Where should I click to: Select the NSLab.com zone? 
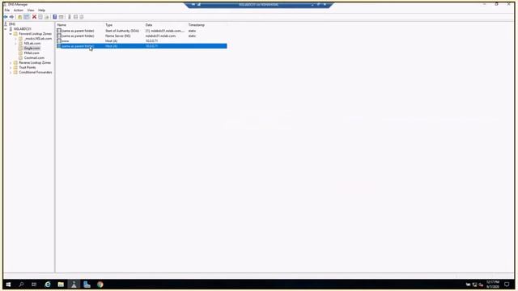[32, 43]
